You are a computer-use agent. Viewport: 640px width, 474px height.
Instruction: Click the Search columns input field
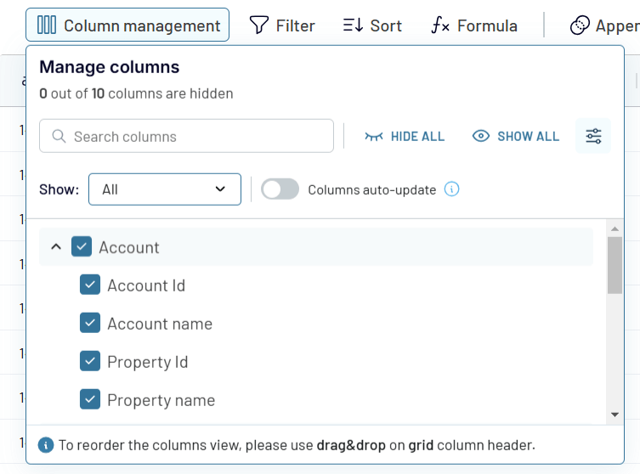click(x=186, y=136)
